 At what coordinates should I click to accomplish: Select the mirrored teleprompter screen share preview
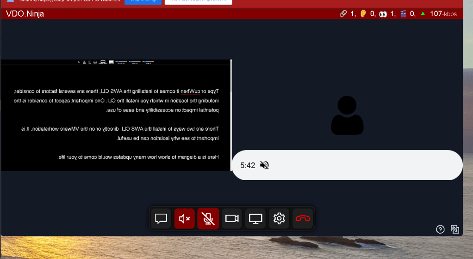point(116,115)
